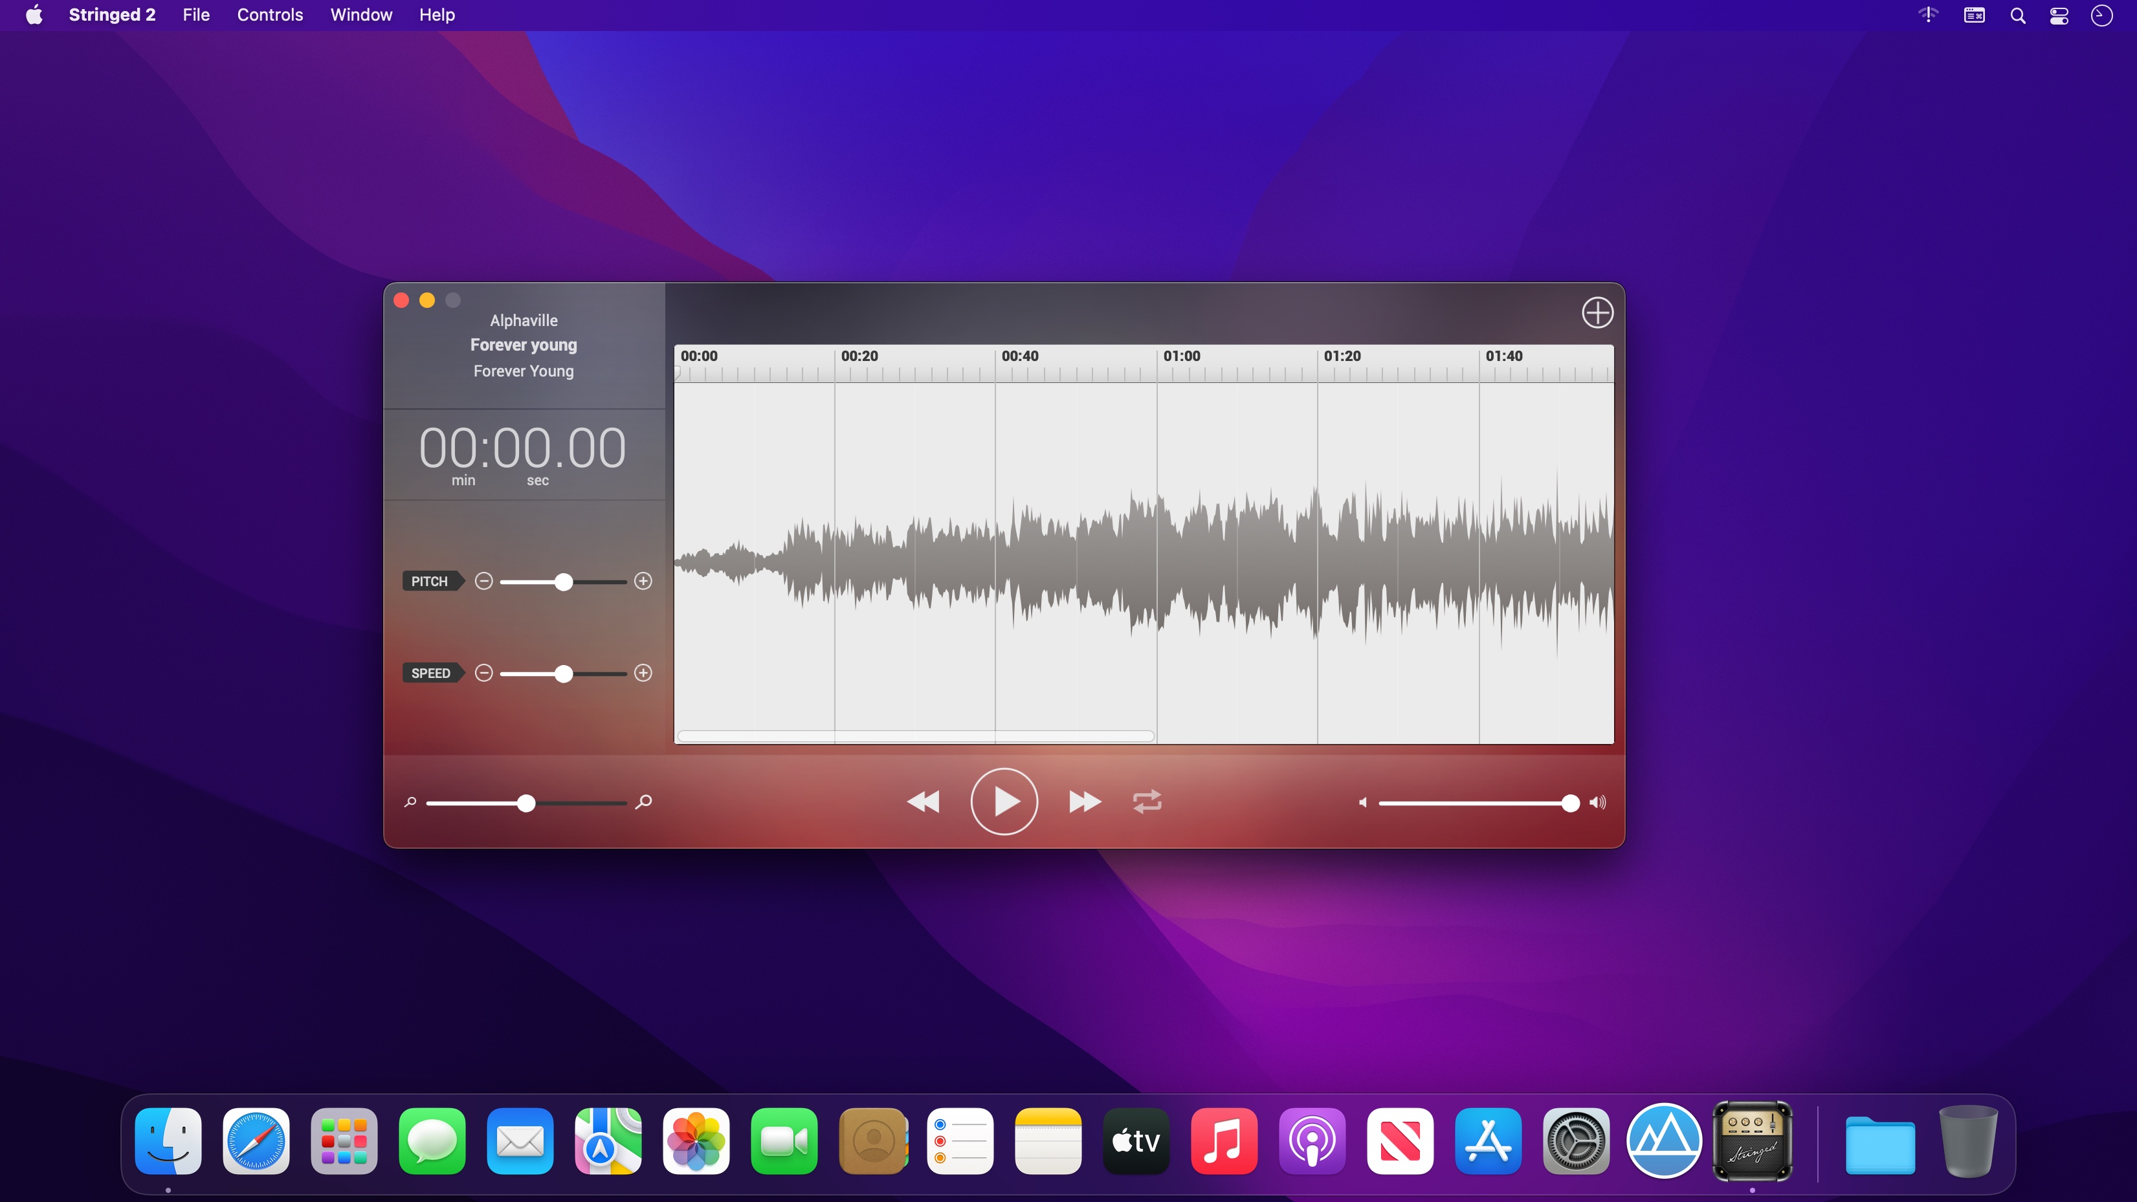Click the keyboard input icon in menu bar
The height and width of the screenshot is (1202, 2137).
tap(1975, 15)
